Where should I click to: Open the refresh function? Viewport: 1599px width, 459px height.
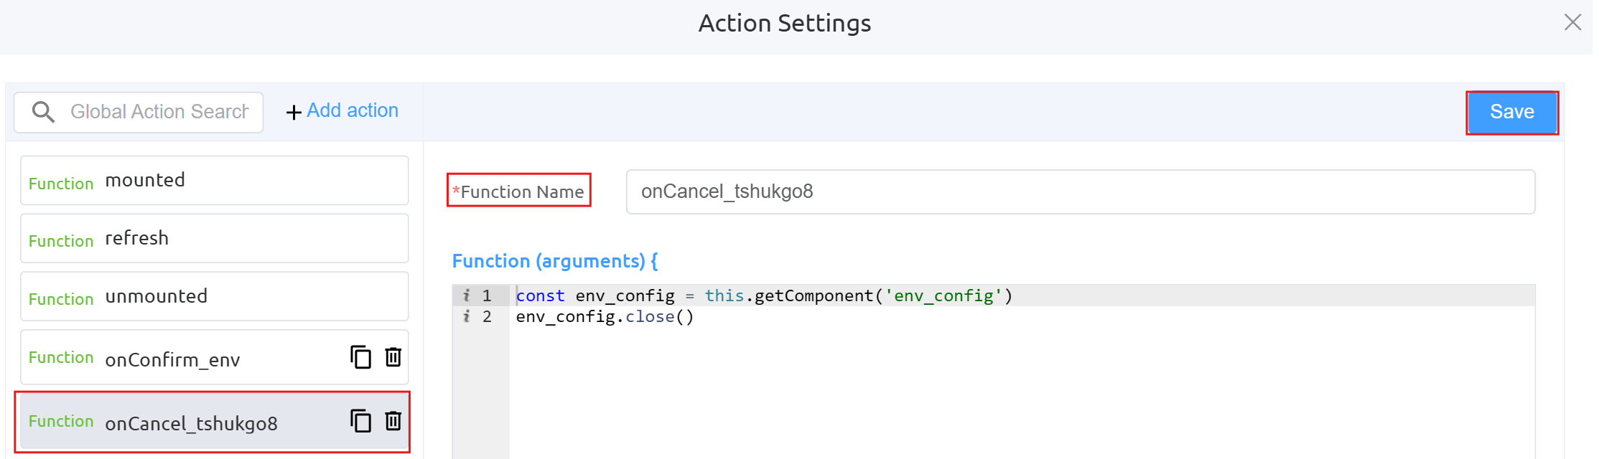coord(214,238)
